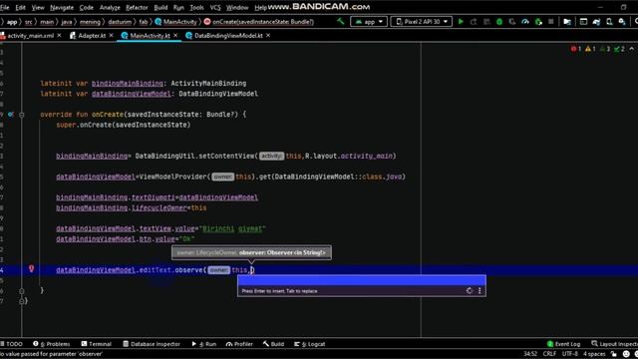
Task: Click the Apply Code Changes icon
Action: coord(486,22)
